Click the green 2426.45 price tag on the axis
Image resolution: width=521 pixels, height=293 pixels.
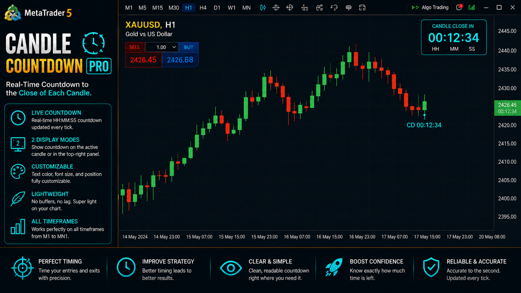(507, 108)
